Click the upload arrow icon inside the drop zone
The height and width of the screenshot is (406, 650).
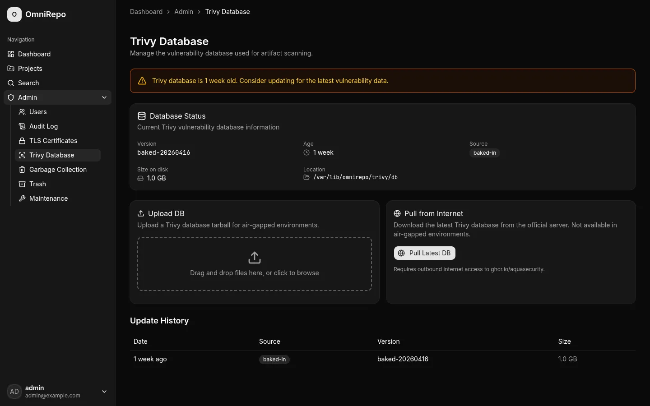click(255, 258)
